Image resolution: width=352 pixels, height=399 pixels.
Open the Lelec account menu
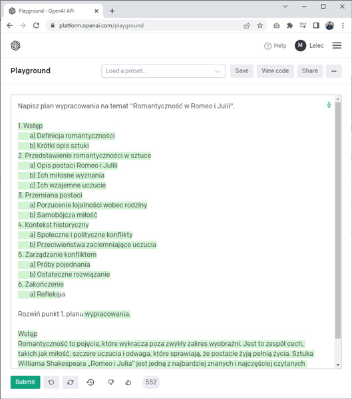[x=309, y=45]
